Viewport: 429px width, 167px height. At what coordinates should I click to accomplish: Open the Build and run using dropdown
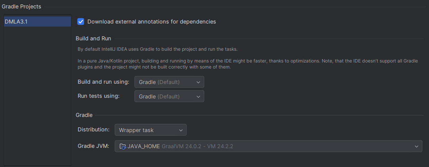coord(169,82)
